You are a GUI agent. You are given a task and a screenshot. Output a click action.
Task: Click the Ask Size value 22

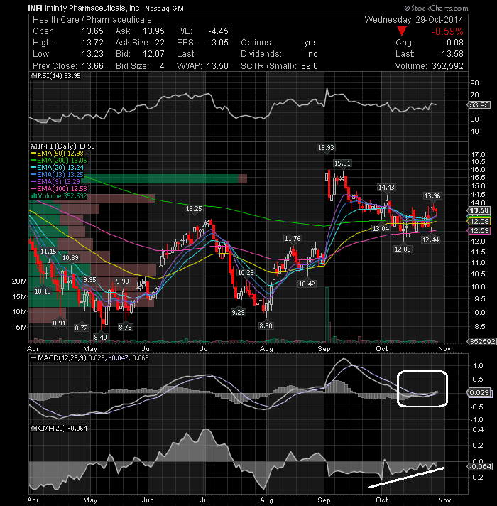click(x=160, y=43)
